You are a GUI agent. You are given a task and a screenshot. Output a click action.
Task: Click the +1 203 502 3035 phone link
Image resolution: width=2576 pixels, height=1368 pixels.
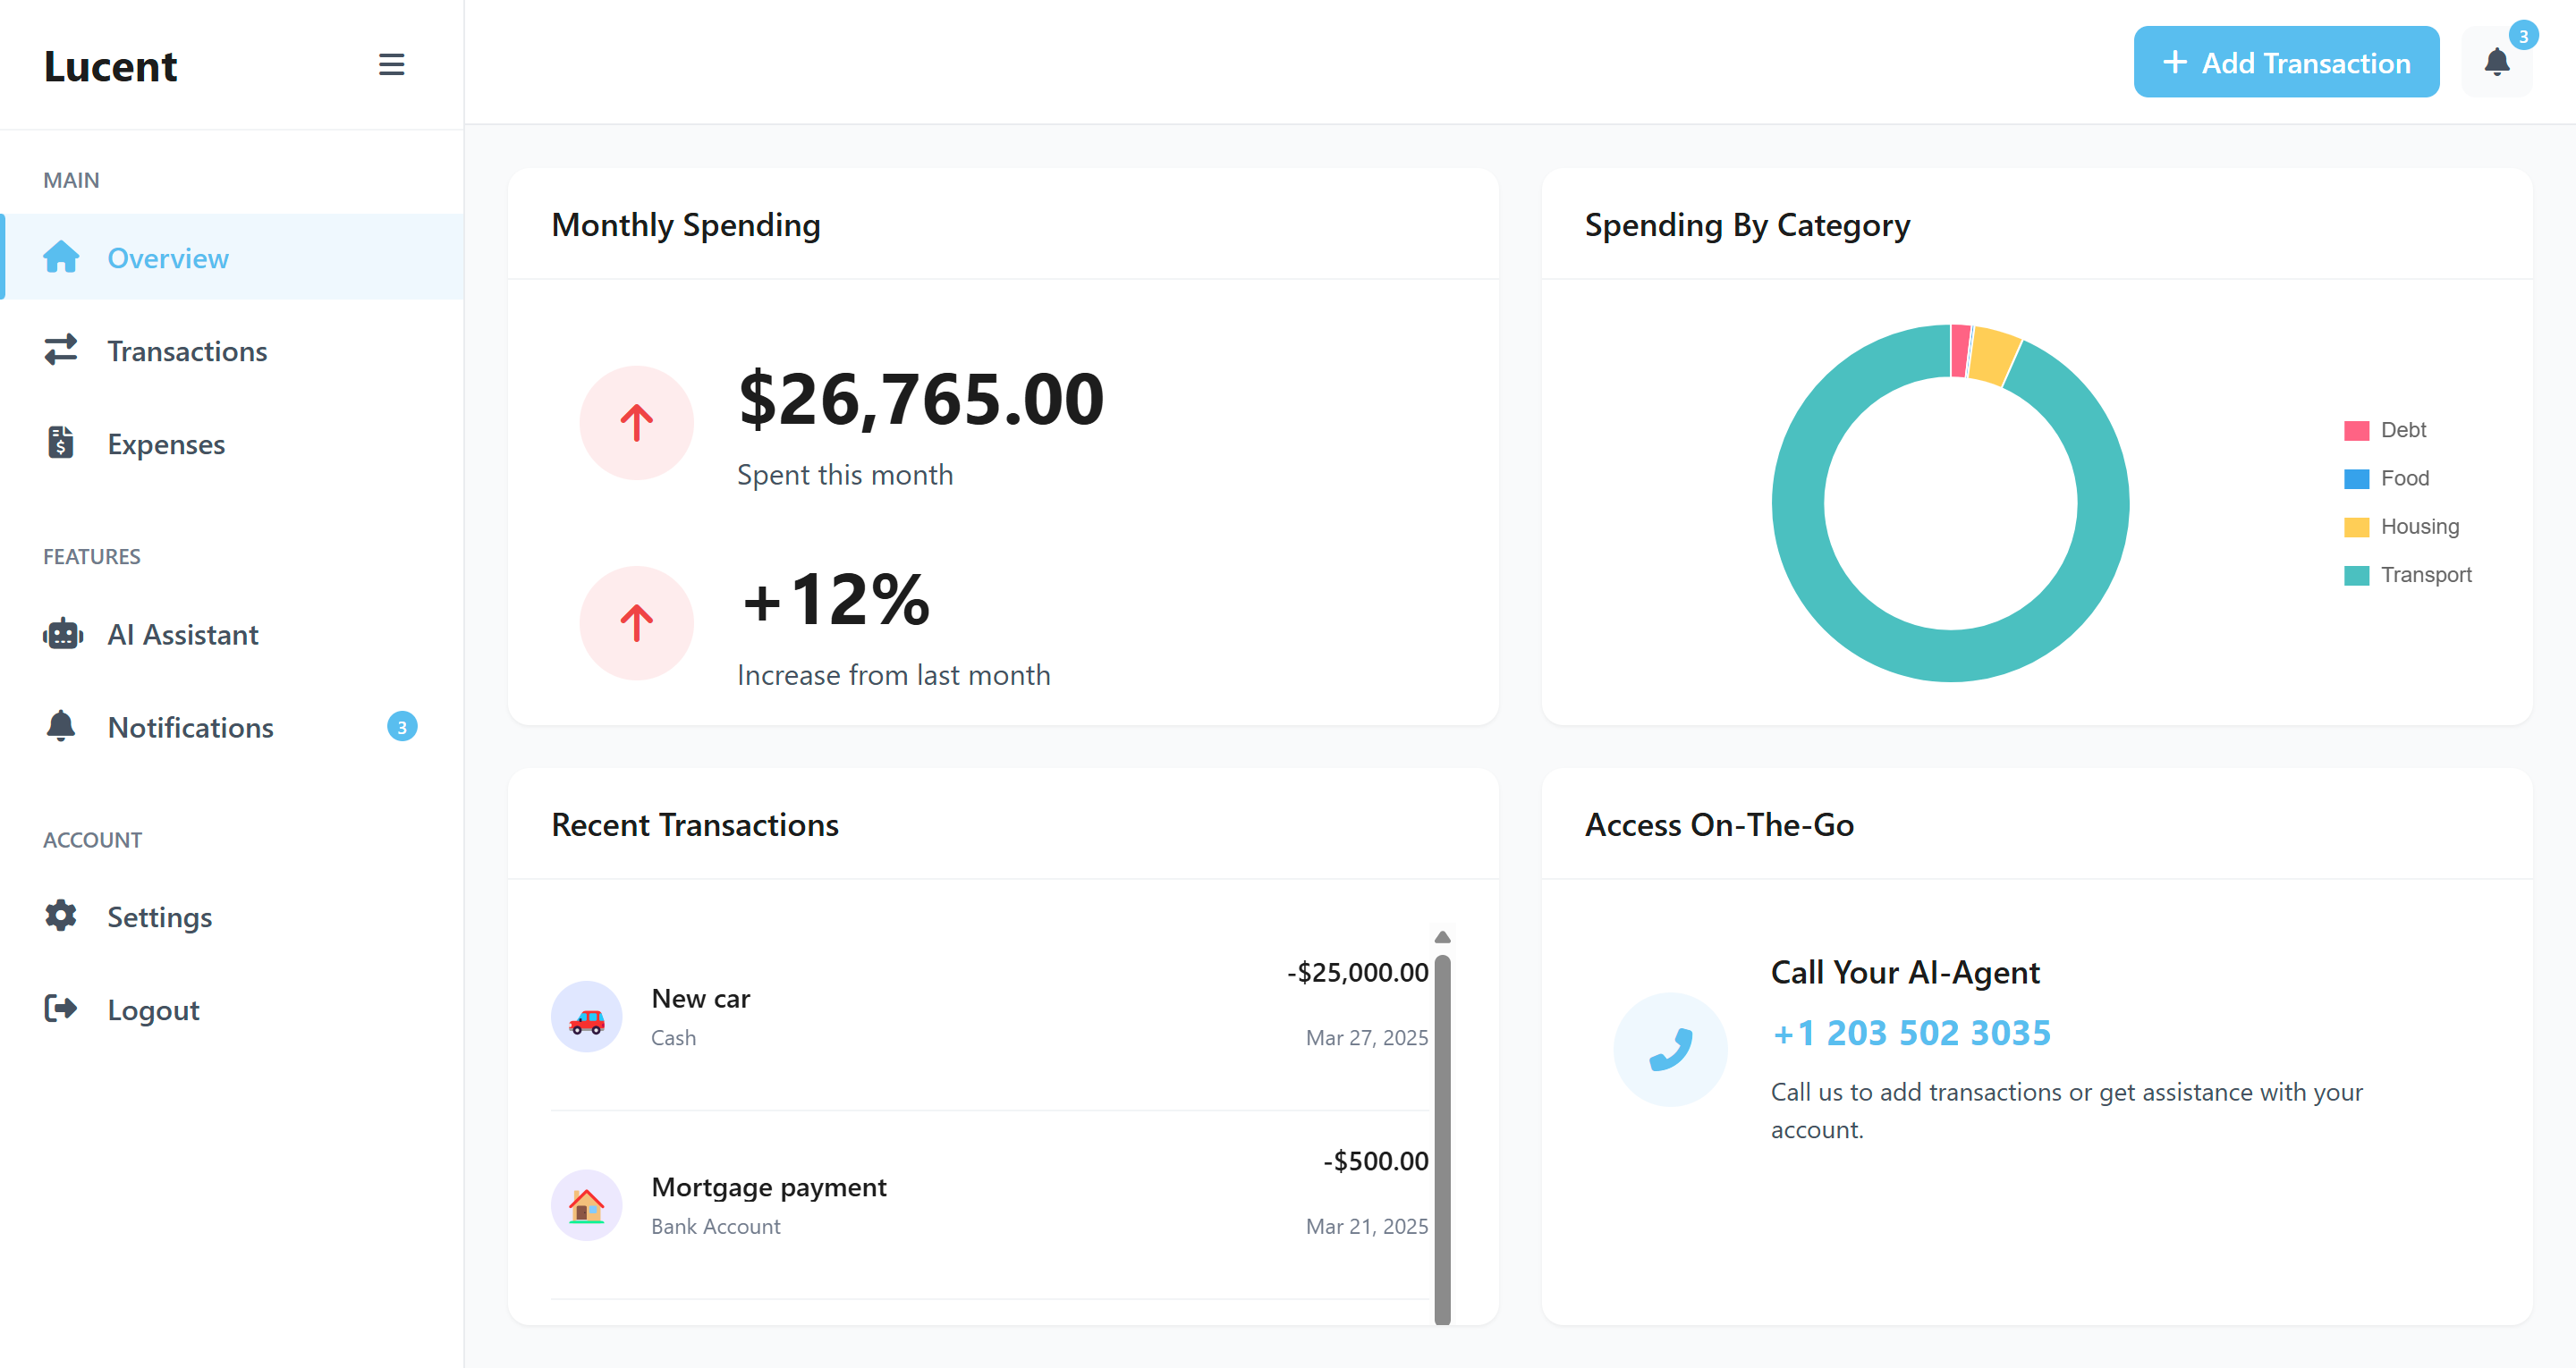[x=1910, y=1032]
